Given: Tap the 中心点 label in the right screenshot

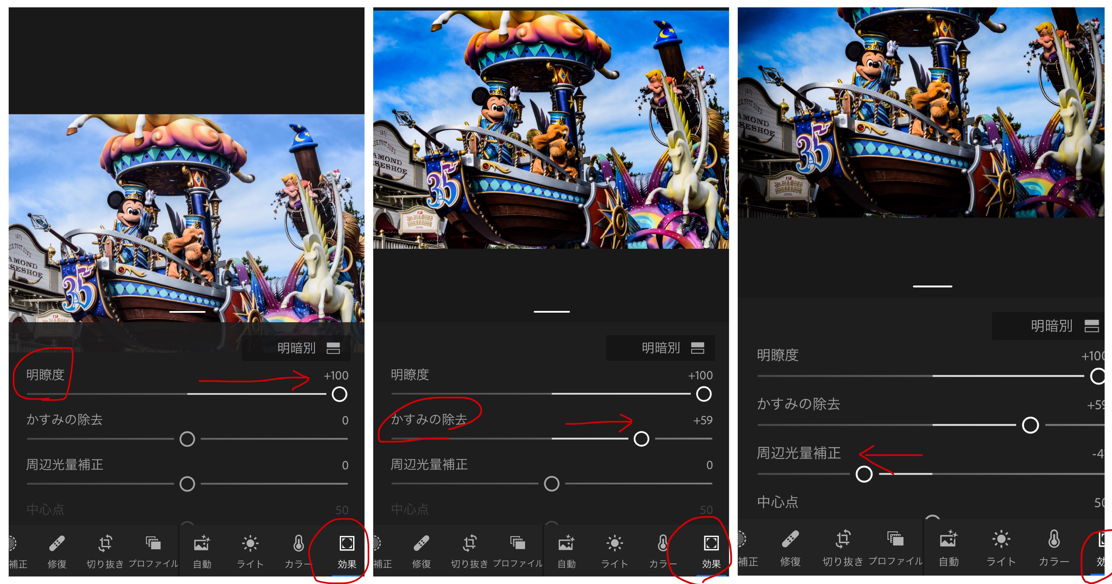Looking at the screenshot, I should (x=778, y=502).
